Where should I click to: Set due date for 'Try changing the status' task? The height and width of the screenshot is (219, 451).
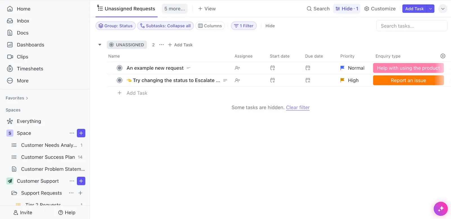pos(308,81)
